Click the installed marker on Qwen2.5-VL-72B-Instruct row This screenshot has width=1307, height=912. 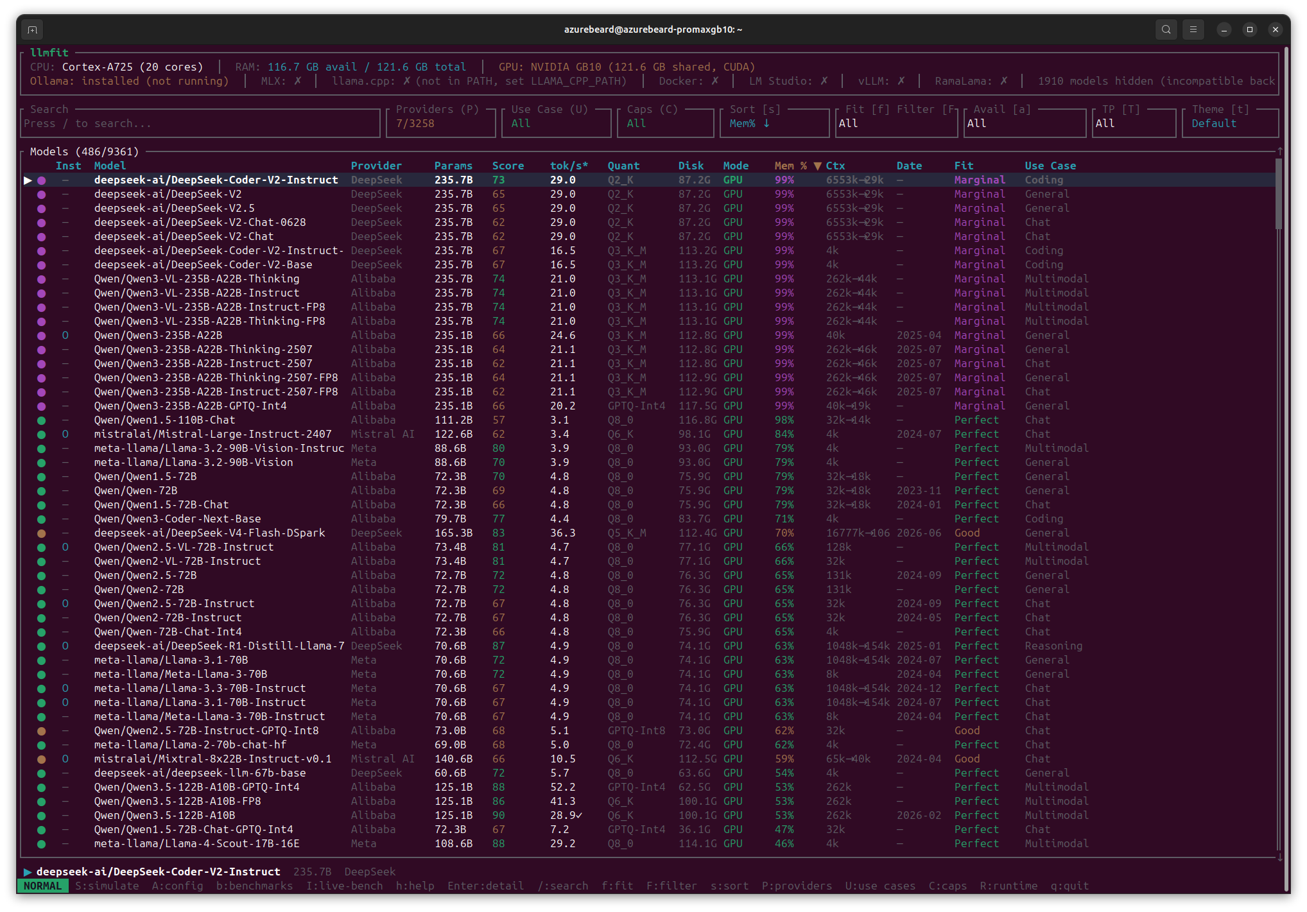65,547
